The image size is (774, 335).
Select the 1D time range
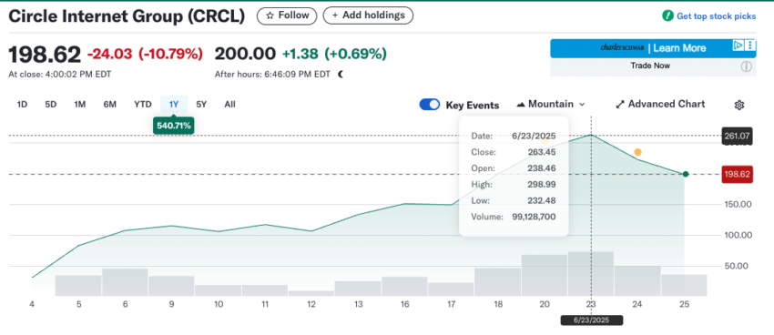[x=22, y=105]
